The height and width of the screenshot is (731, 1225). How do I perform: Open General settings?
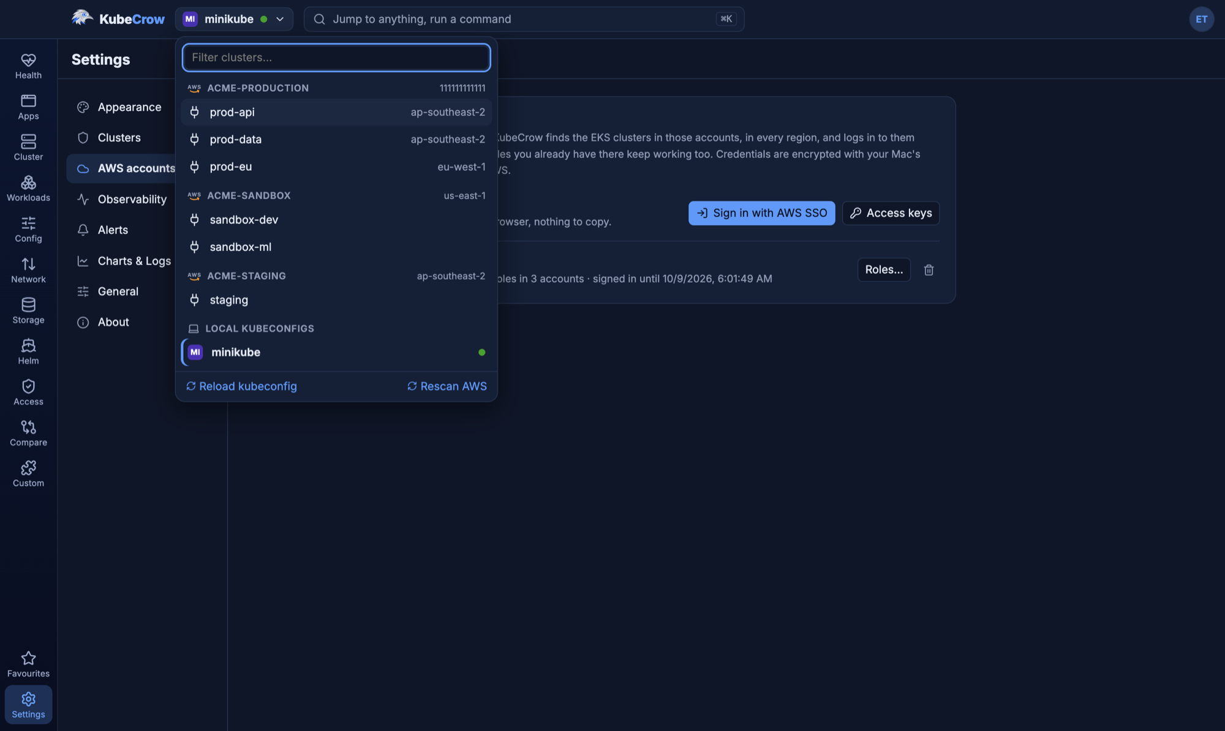(x=120, y=291)
